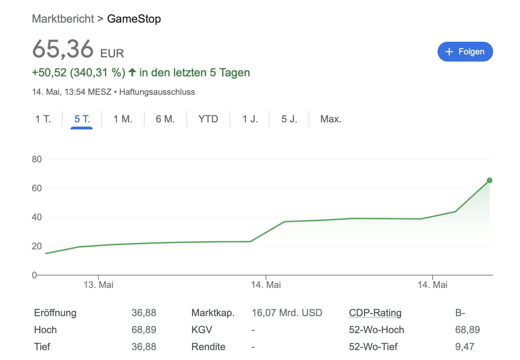The height and width of the screenshot is (360, 520).
Task: Click the 20 y-axis label
Action: click(x=37, y=246)
